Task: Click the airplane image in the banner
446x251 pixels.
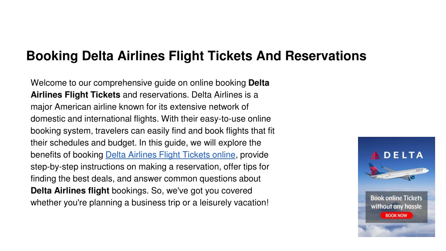Action: pyautogui.click(x=397, y=171)
